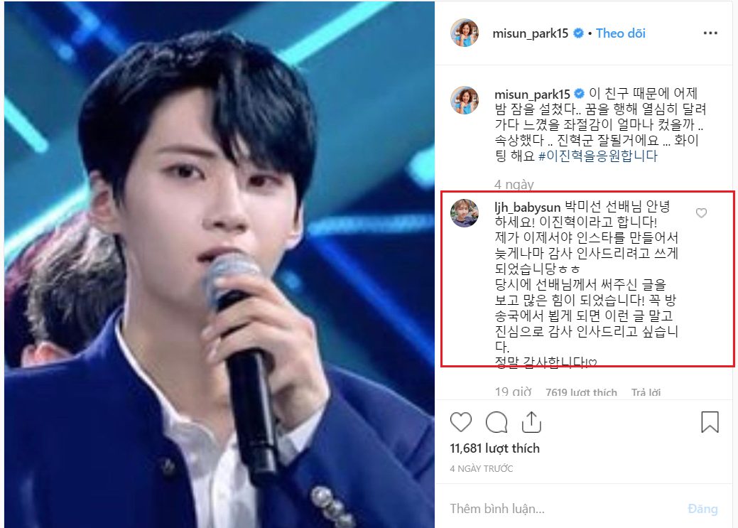View 7619 lượt thích on the comment

pyautogui.click(x=581, y=392)
